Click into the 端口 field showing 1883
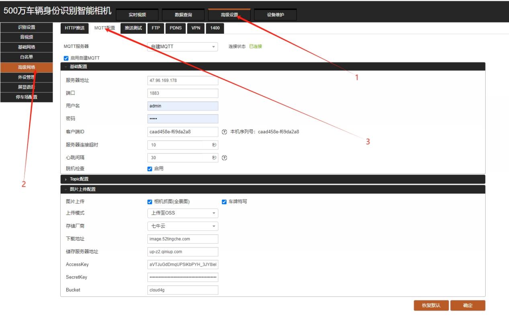This screenshot has height=328, width=509. (183, 93)
